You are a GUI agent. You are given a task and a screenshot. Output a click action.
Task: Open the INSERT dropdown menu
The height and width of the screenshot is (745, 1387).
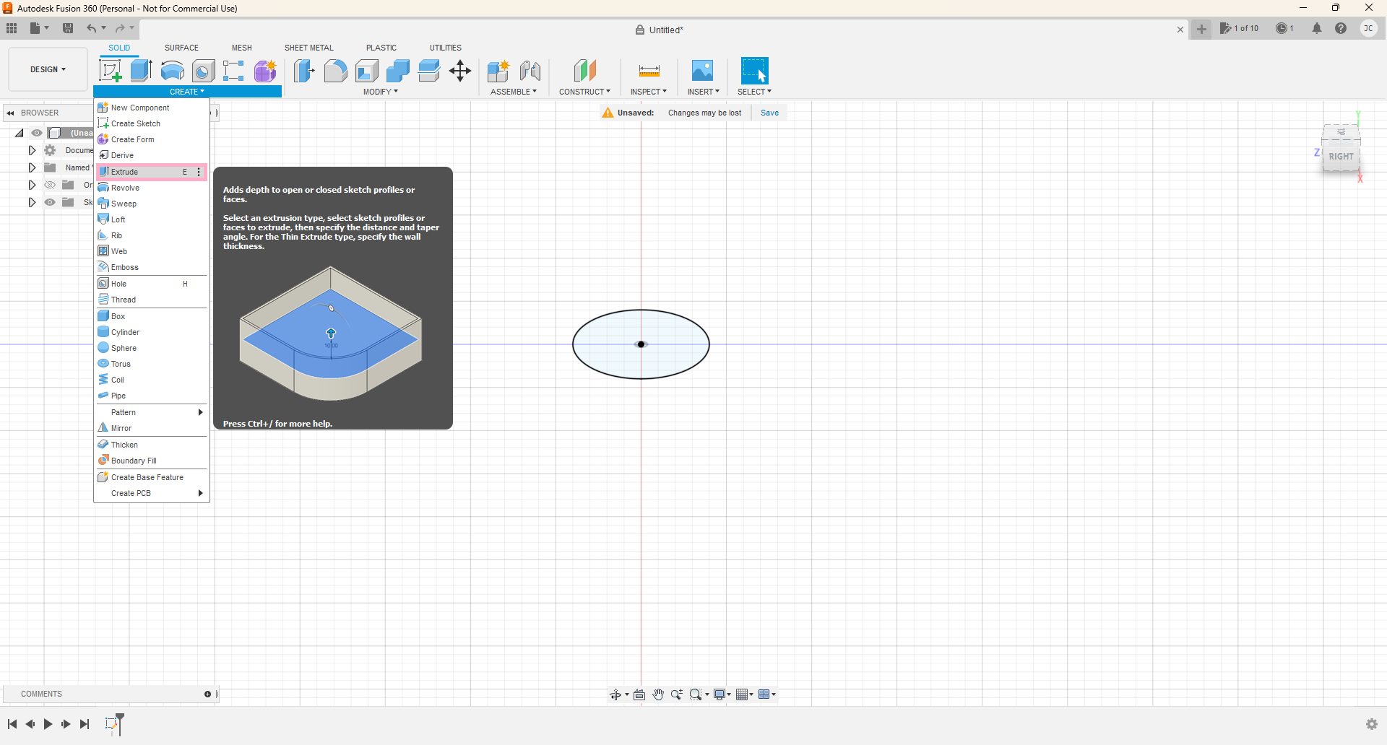(x=704, y=92)
